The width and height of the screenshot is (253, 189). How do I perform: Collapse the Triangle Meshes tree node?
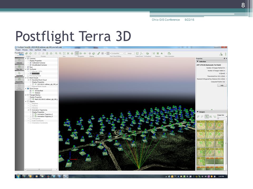[26, 95]
